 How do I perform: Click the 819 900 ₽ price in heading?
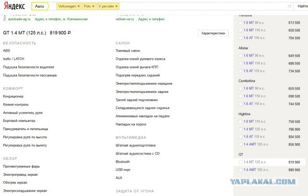pos(60,33)
